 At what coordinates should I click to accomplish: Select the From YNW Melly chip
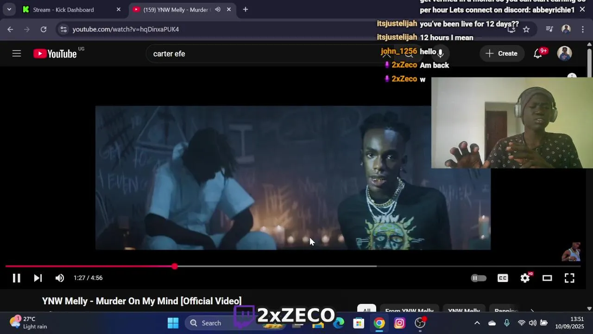tap(409, 310)
